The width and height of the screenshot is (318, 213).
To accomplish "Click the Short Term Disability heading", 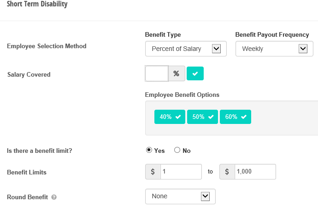I will point(37,4).
